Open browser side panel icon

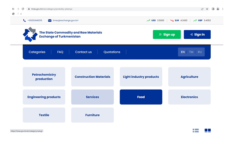click(x=213, y=9)
